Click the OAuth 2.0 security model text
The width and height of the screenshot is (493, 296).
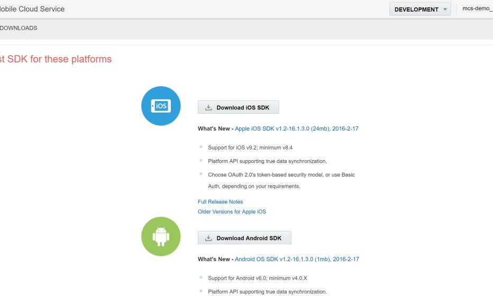281,174
